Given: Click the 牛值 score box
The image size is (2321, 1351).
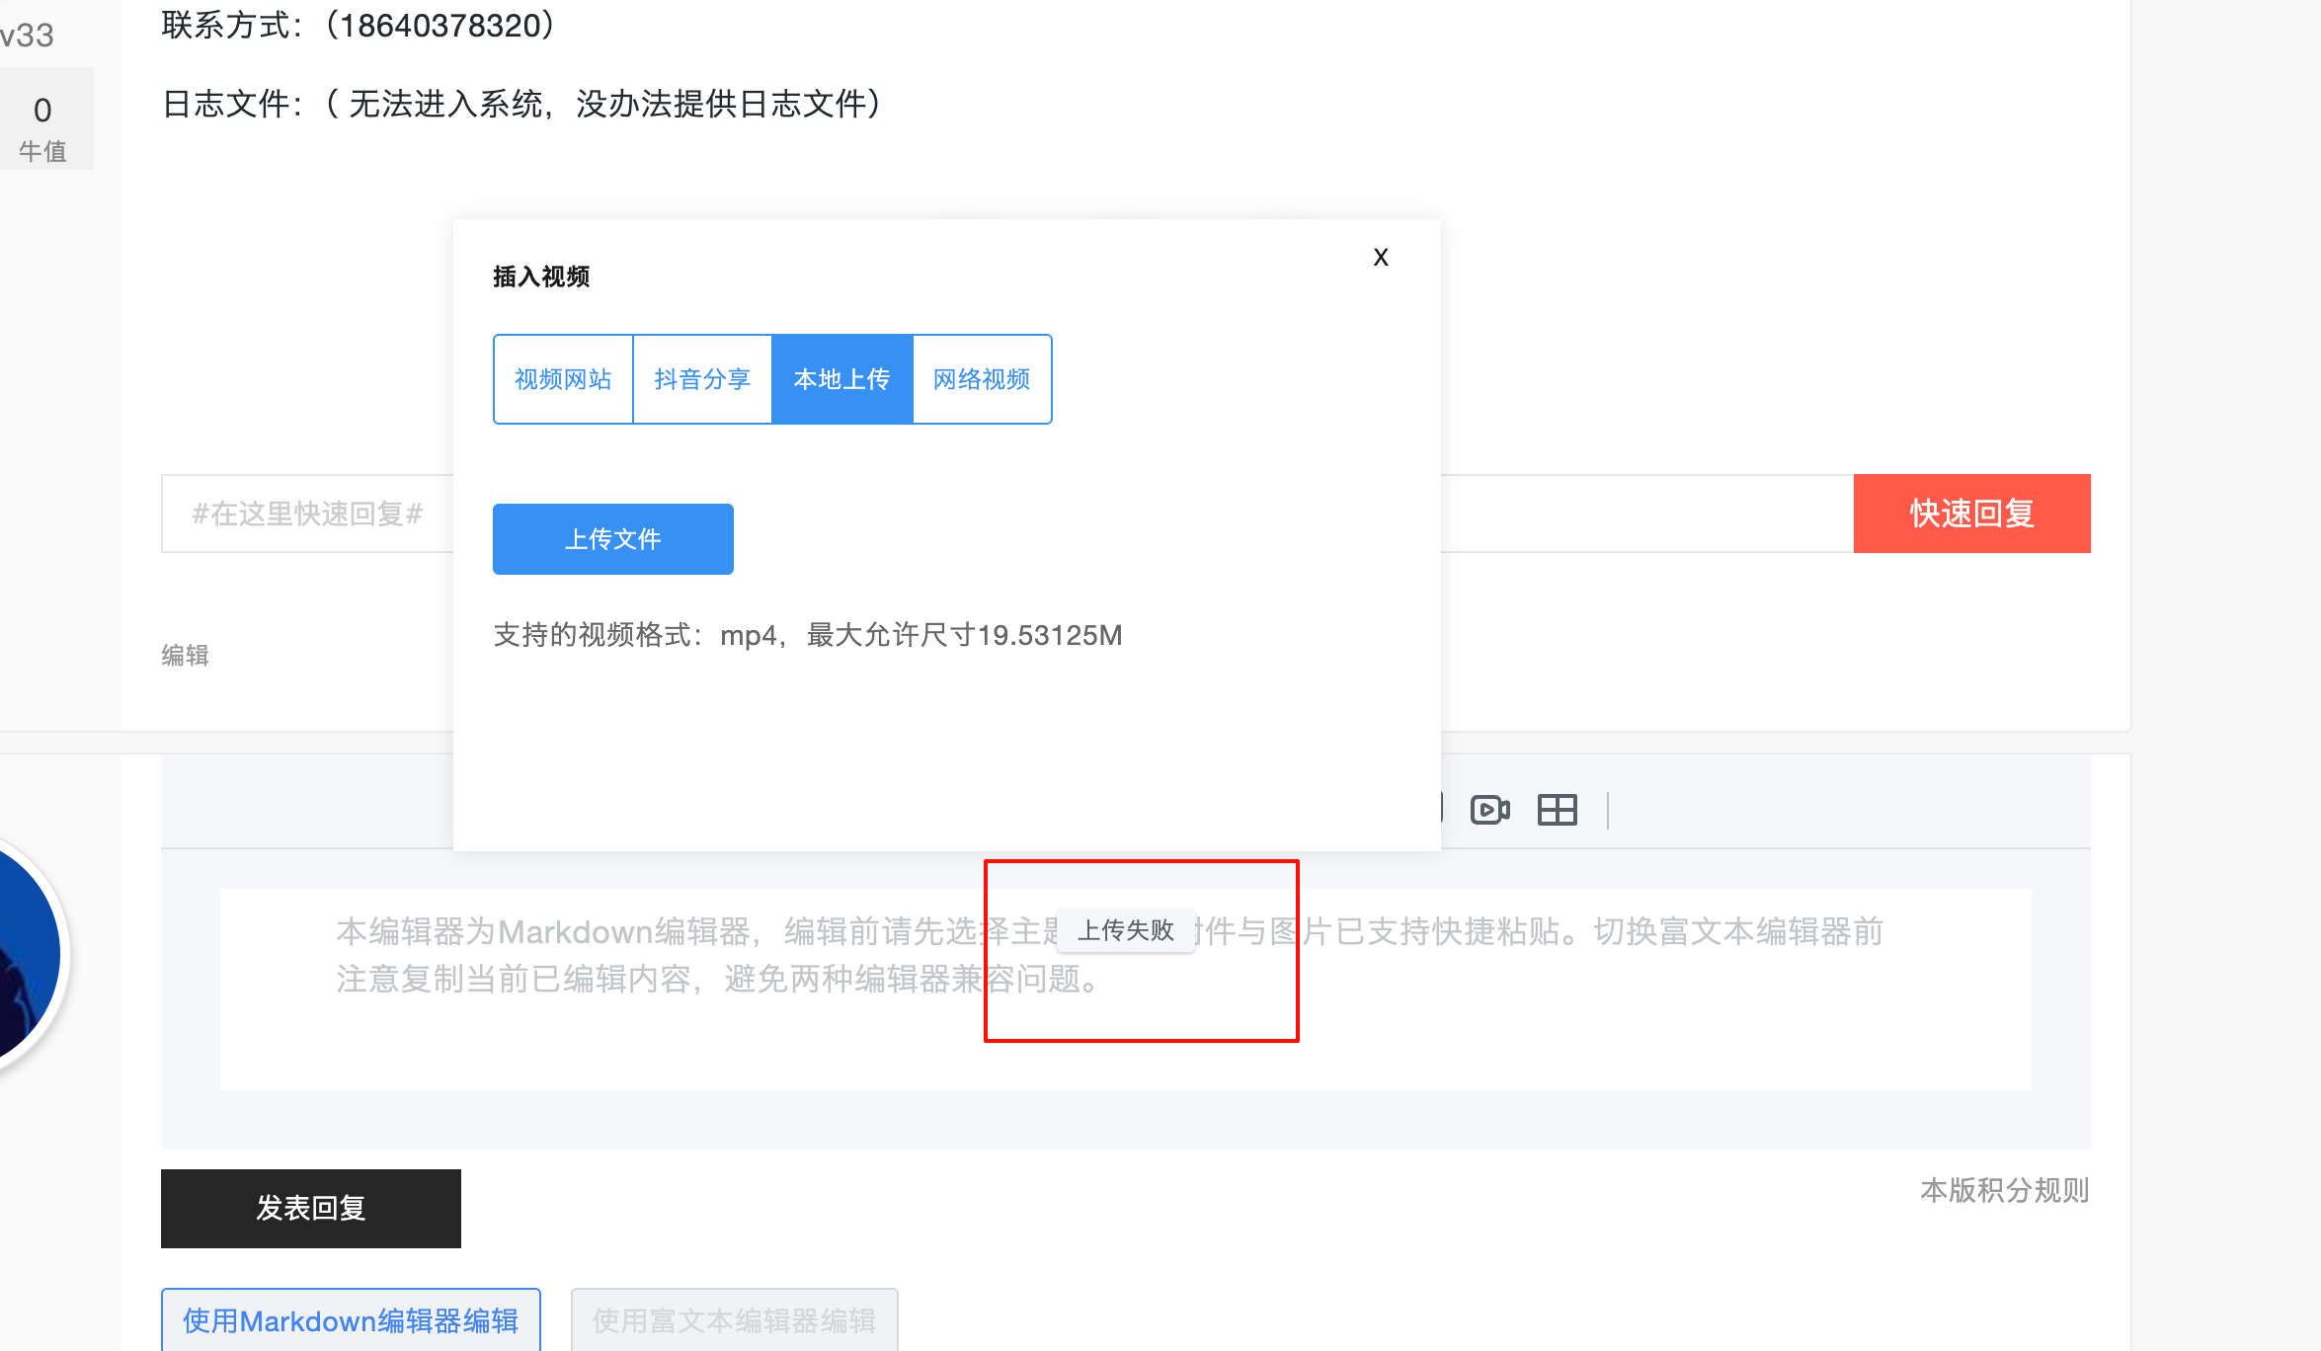Looking at the screenshot, I should [x=42, y=123].
